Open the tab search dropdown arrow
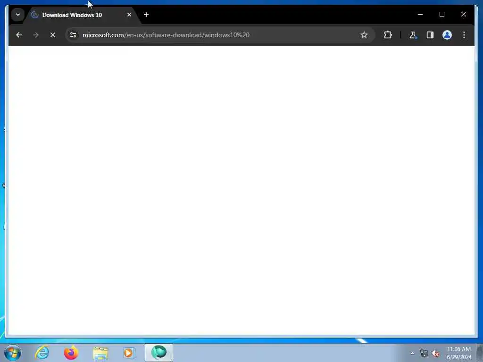This screenshot has width=483, height=362. (18, 15)
